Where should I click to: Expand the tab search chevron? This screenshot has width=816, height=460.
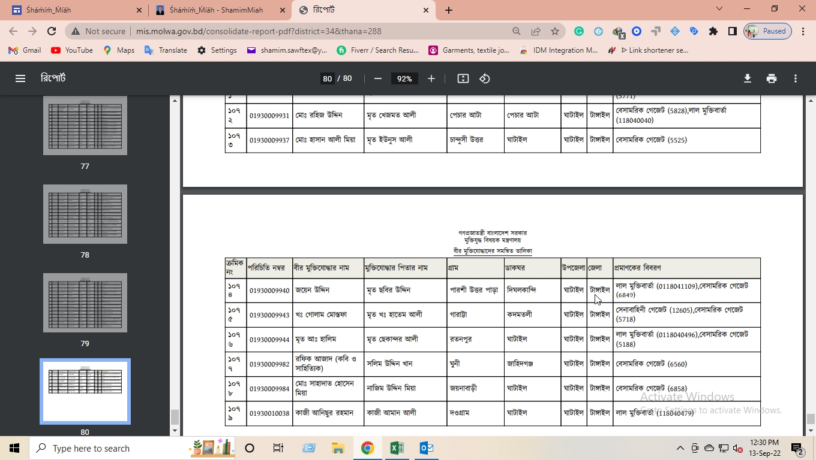[x=719, y=9]
